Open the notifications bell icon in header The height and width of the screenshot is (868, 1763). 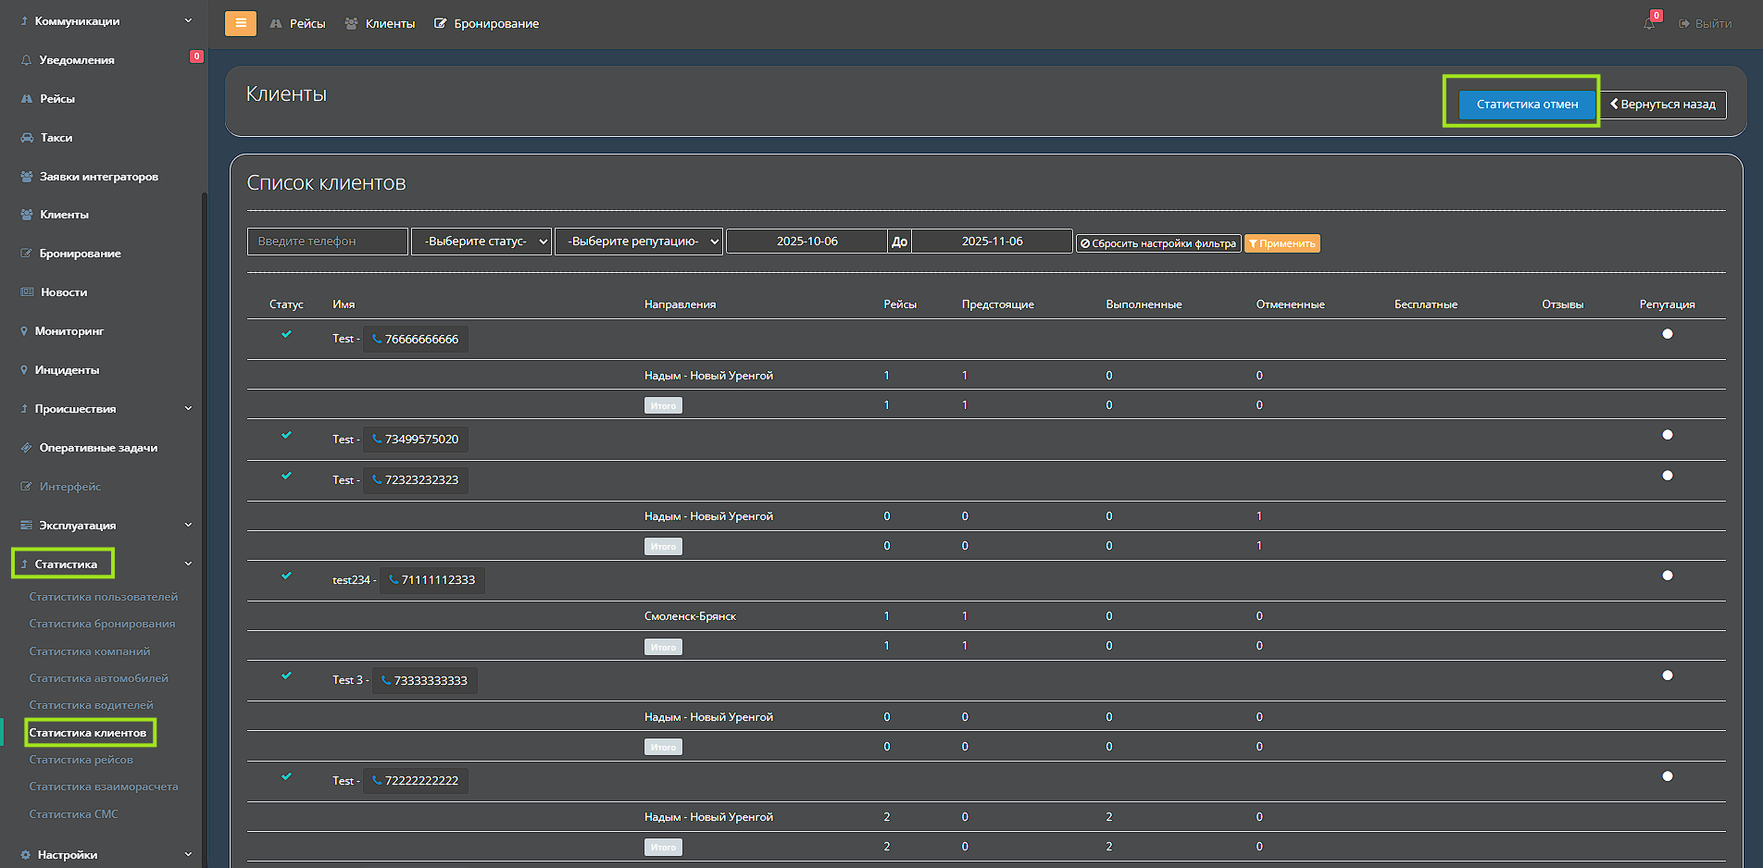click(x=1649, y=23)
